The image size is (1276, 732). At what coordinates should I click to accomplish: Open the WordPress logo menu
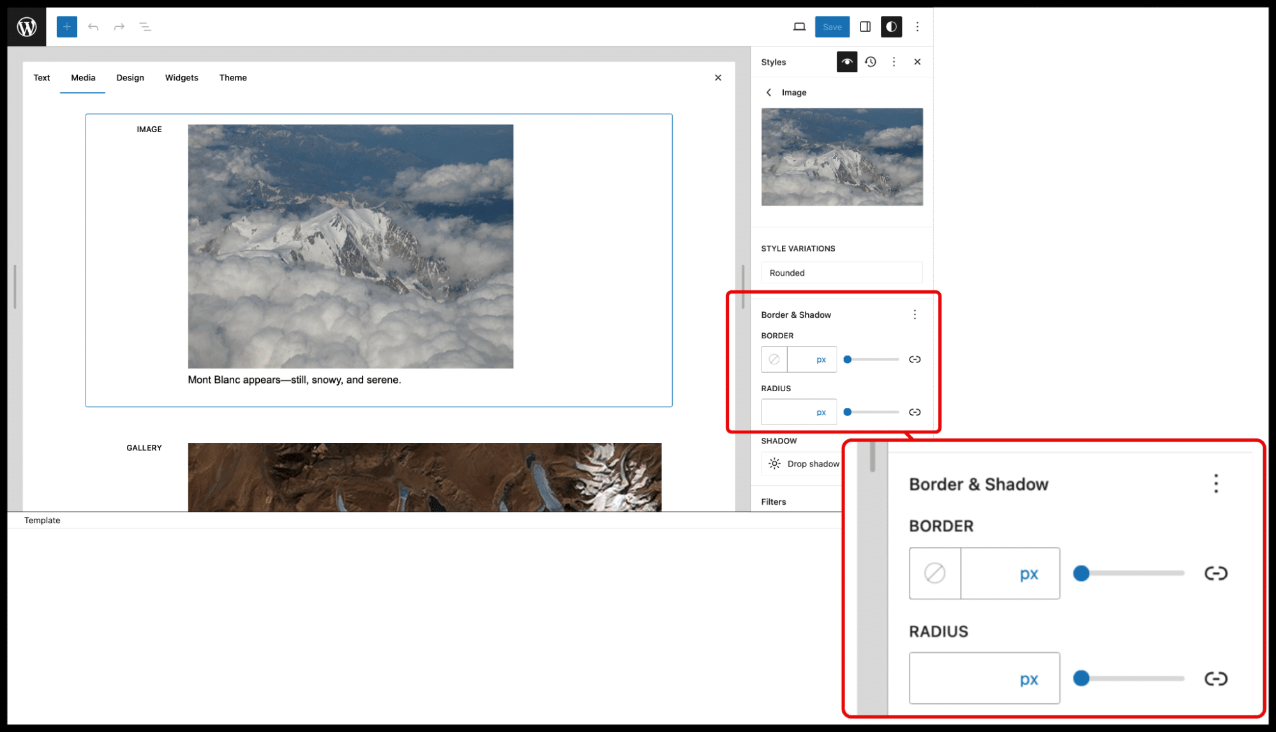coord(27,27)
